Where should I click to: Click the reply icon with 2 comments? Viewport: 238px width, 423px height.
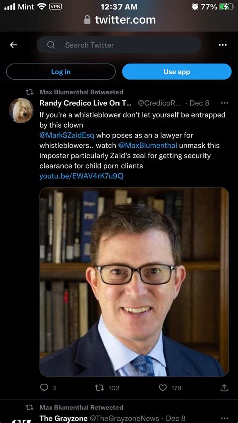(44, 388)
